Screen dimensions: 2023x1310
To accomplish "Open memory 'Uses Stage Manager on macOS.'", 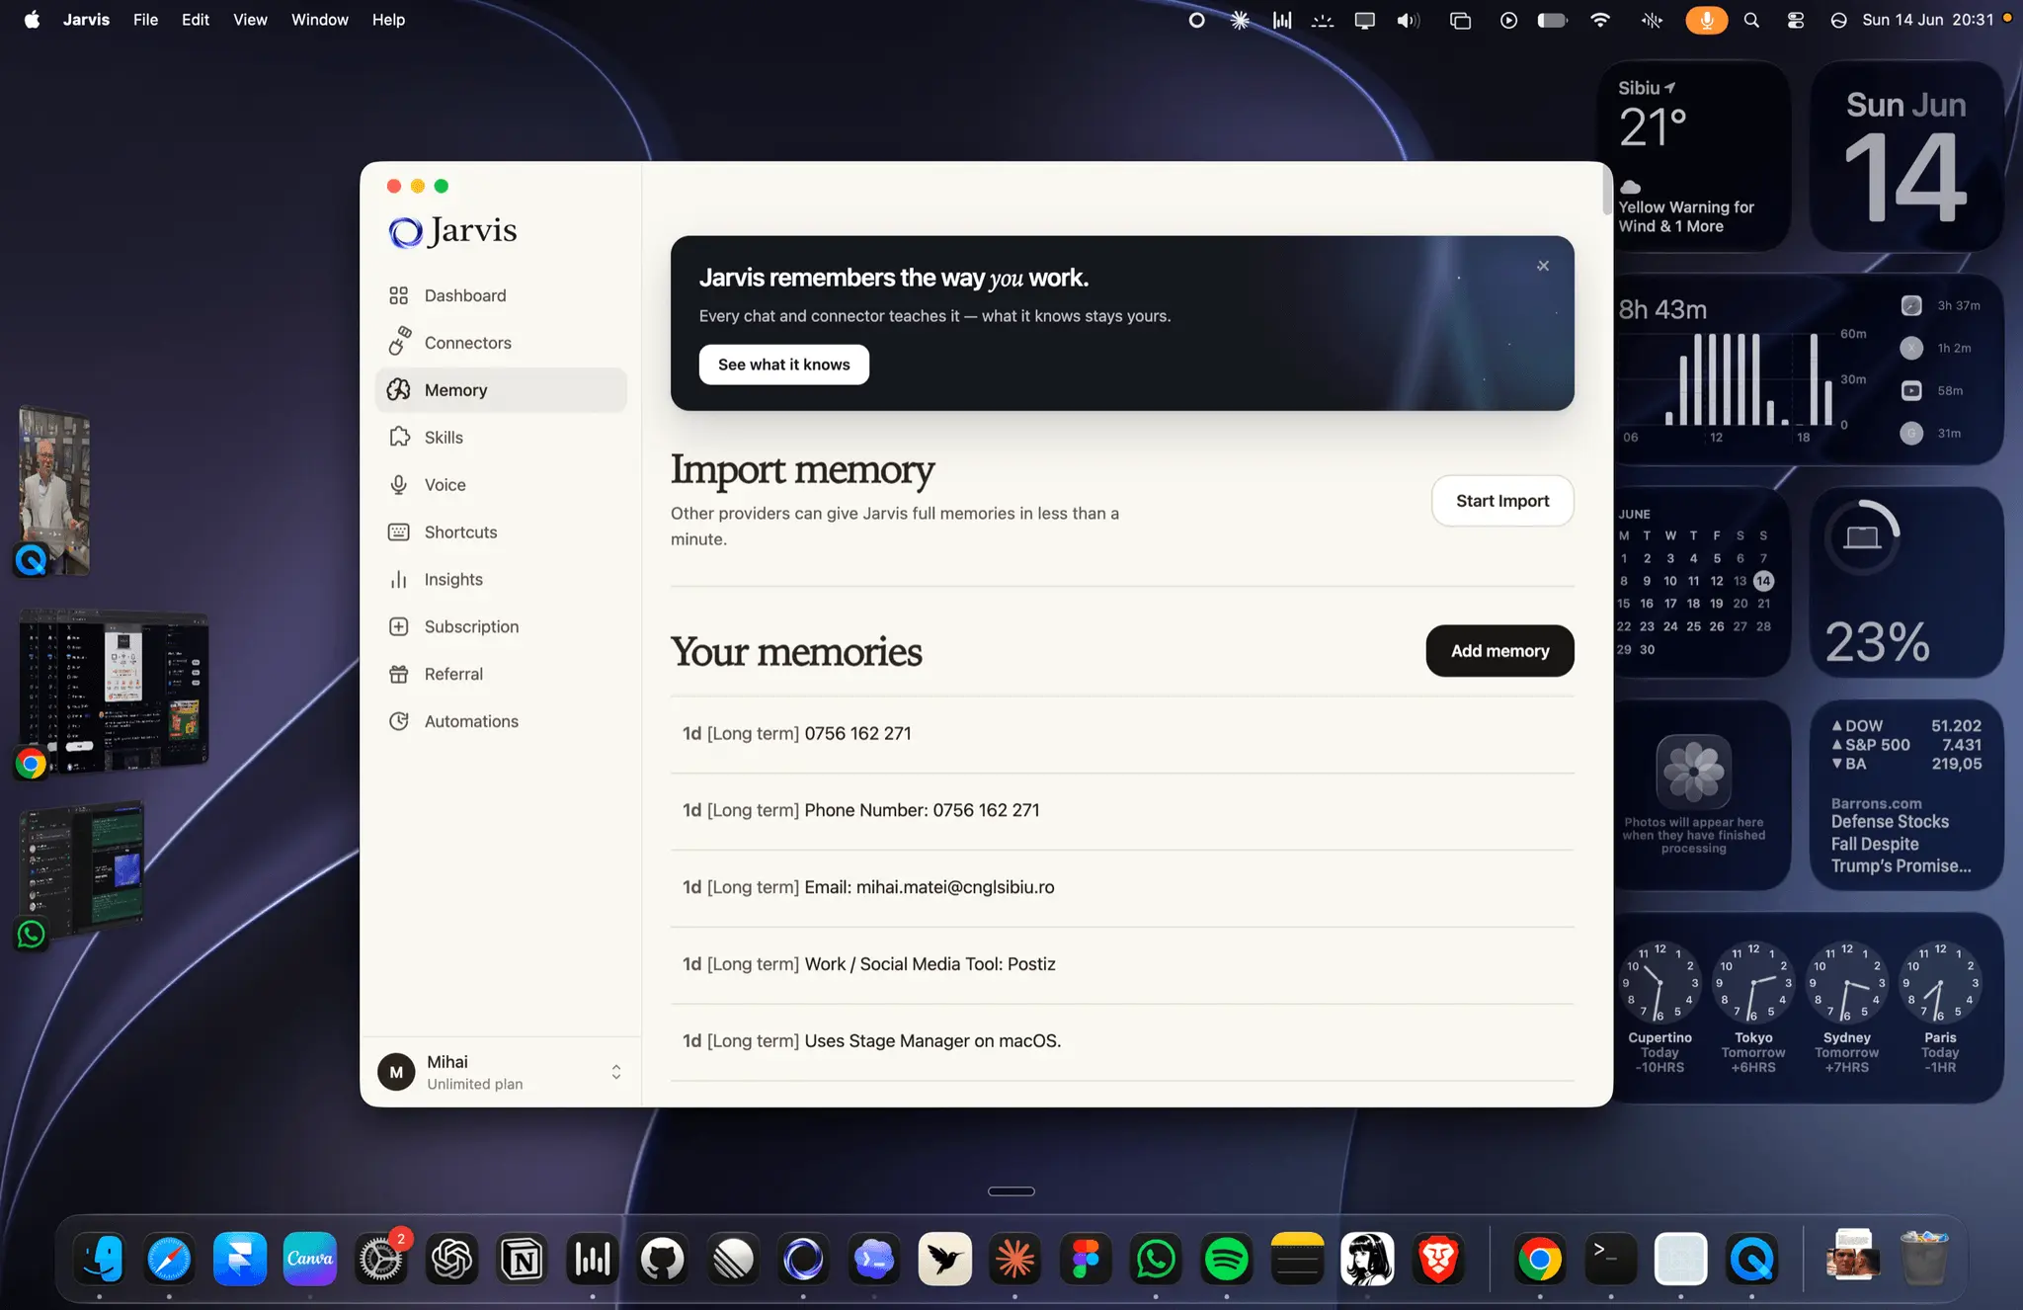I will [1122, 1041].
